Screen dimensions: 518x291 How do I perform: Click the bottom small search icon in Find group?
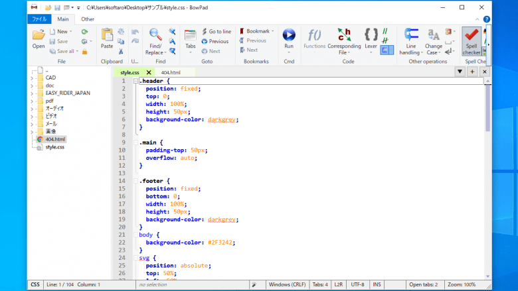click(x=172, y=51)
